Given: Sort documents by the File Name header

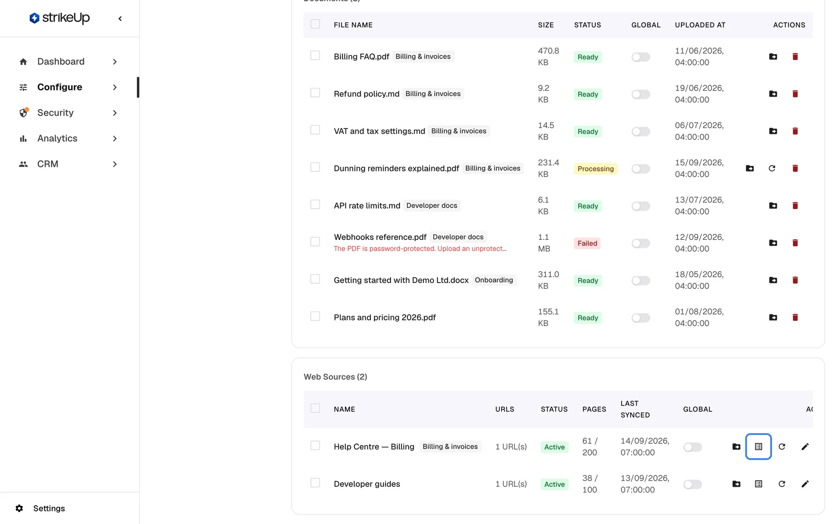Looking at the screenshot, I should [353, 25].
